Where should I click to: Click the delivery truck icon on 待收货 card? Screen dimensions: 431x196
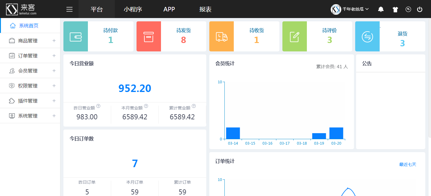[x=221, y=37]
